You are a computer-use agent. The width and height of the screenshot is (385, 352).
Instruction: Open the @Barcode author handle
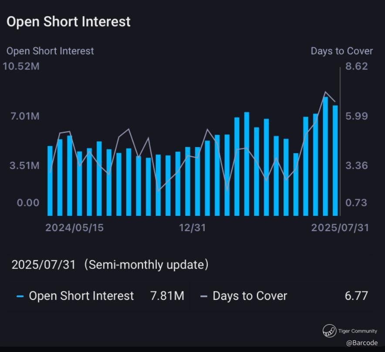pos(362,343)
